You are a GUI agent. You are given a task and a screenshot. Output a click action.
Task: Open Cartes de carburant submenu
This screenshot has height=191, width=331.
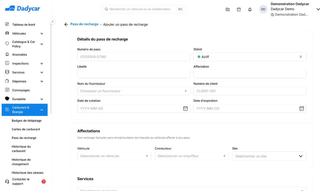pyautogui.click(x=26, y=129)
